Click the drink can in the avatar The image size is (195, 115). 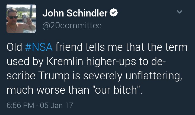(x=24, y=18)
